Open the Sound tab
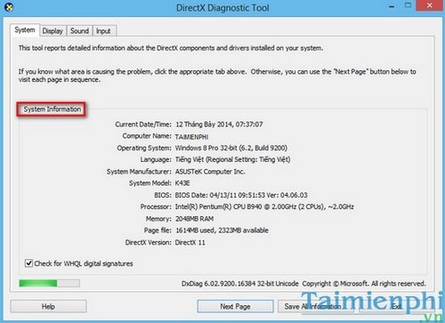This screenshot has height=323, width=445. [x=79, y=31]
